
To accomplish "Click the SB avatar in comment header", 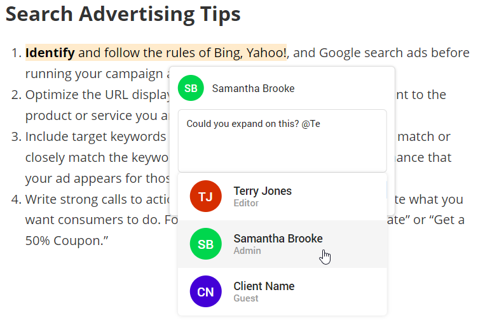I will 191,88.
